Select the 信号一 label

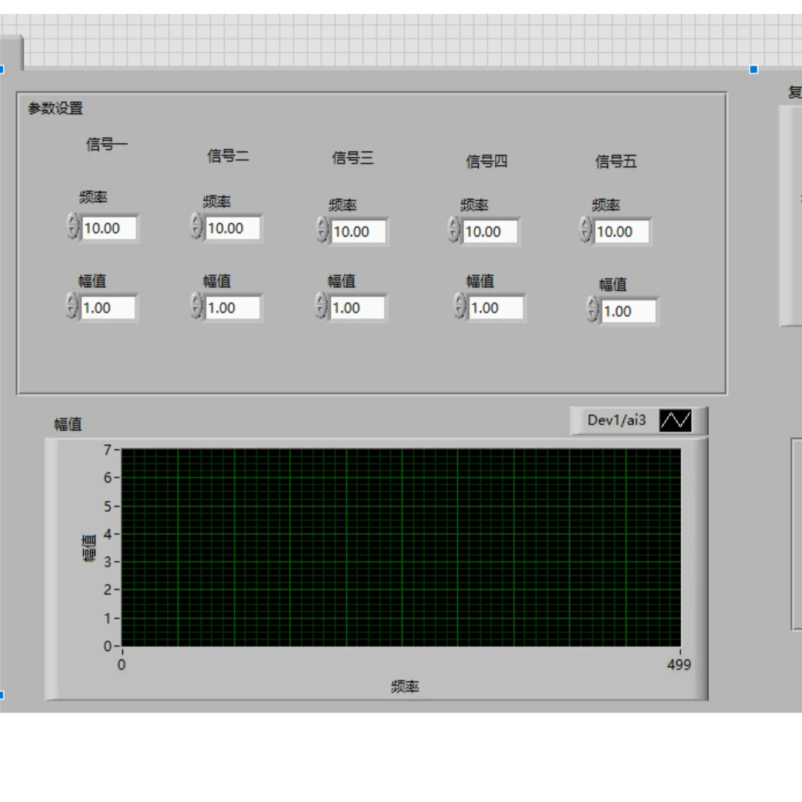106,144
